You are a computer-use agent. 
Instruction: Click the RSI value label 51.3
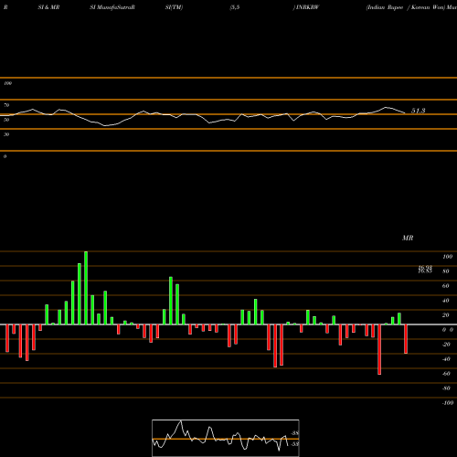418,111
